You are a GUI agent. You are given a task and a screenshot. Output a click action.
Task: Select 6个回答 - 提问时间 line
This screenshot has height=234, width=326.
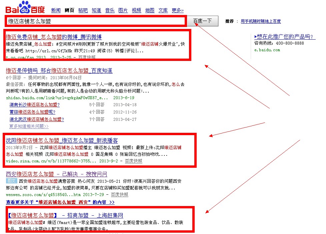click(x=44, y=78)
